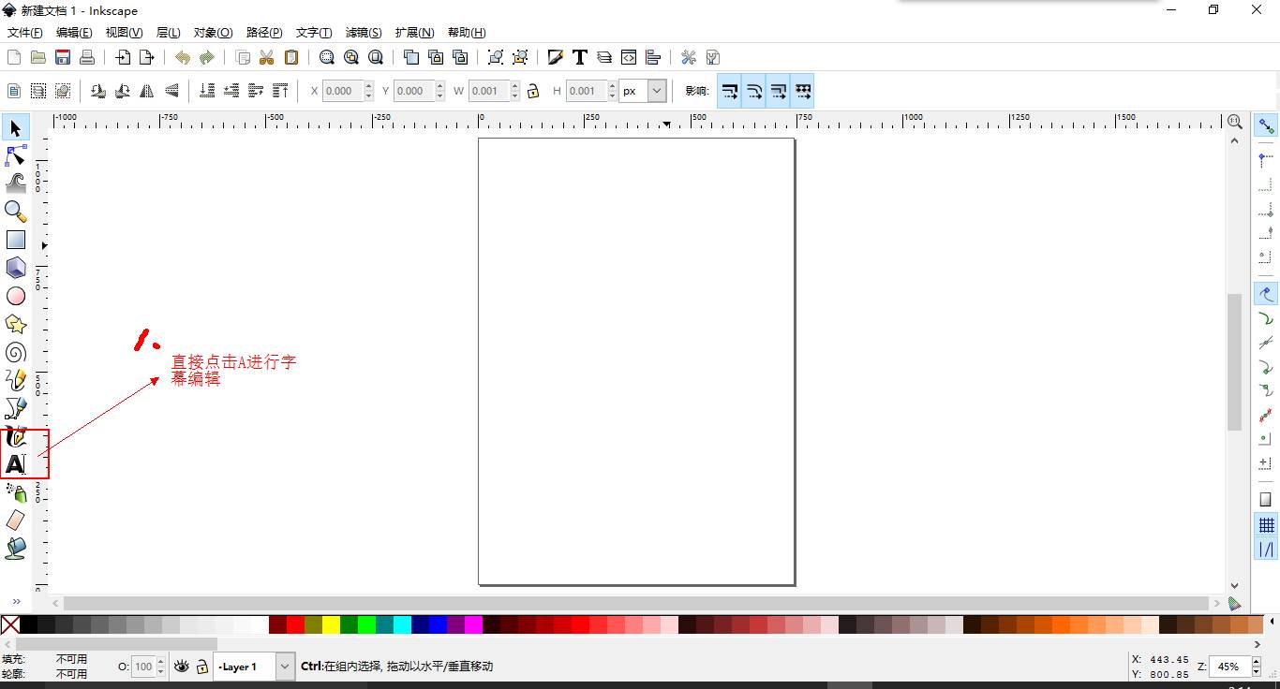Toggle snap to grids button
The image size is (1280, 689).
pyautogui.click(x=1266, y=525)
